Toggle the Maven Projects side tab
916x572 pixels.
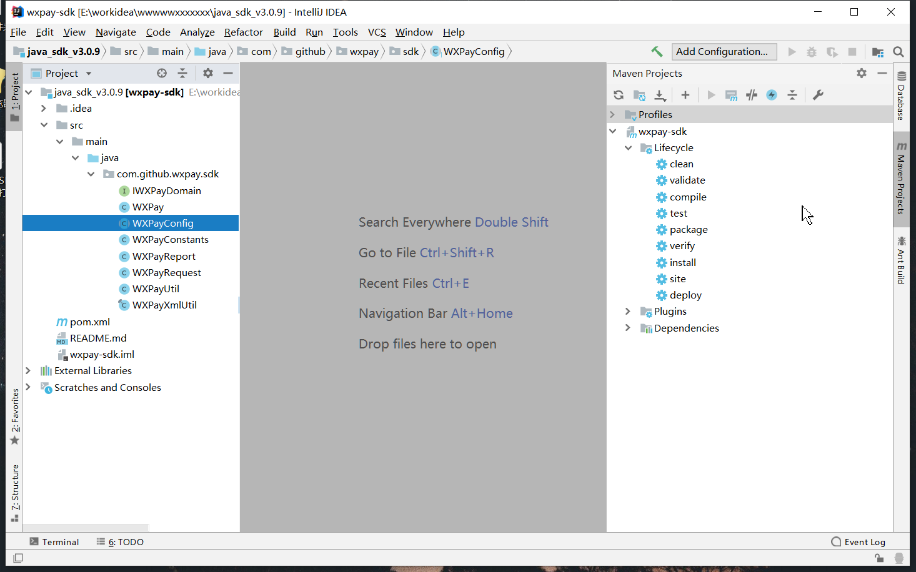coord(901,179)
